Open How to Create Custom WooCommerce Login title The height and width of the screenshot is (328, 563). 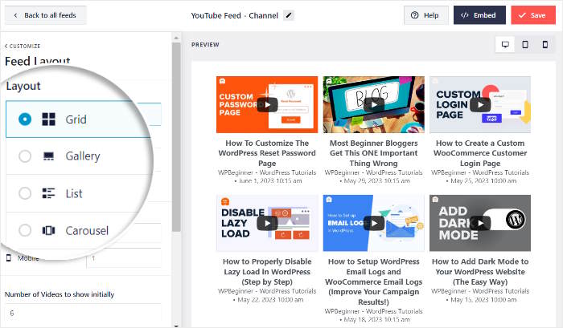(x=480, y=153)
